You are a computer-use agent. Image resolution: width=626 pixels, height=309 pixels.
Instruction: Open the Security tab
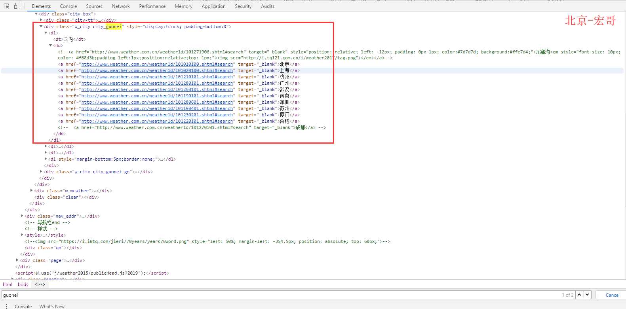[x=243, y=6]
